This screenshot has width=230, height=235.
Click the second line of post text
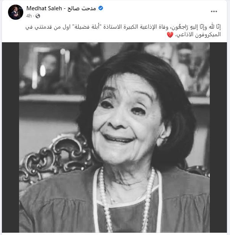point(194,35)
